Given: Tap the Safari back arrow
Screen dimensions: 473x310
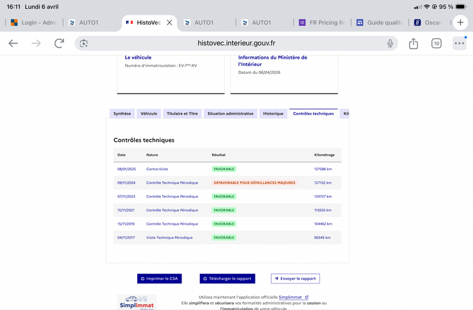Looking at the screenshot, I should [13, 43].
